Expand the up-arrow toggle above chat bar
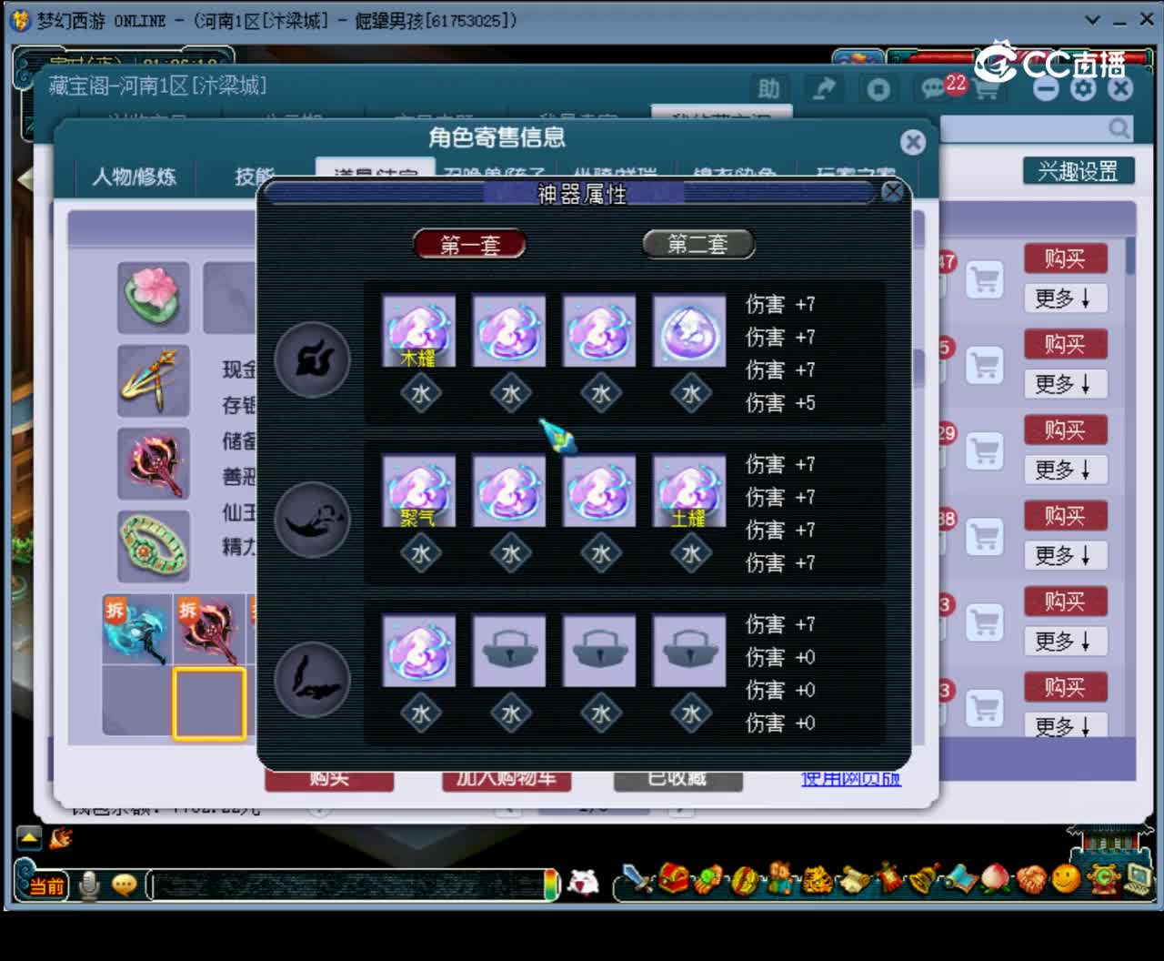Image resolution: width=1164 pixels, height=961 pixels. tap(29, 837)
